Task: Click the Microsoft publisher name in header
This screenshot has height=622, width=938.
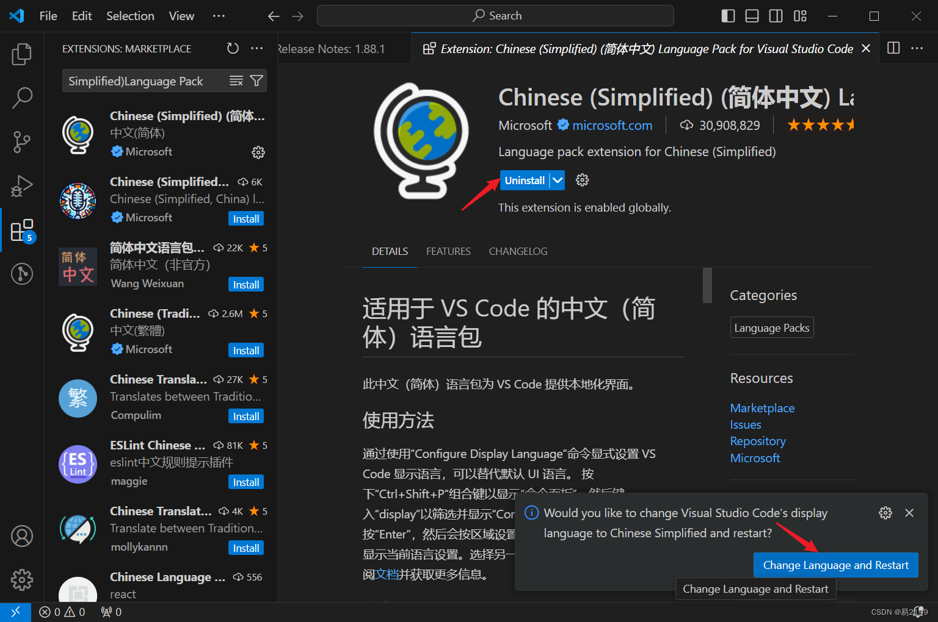Action: point(525,125)
